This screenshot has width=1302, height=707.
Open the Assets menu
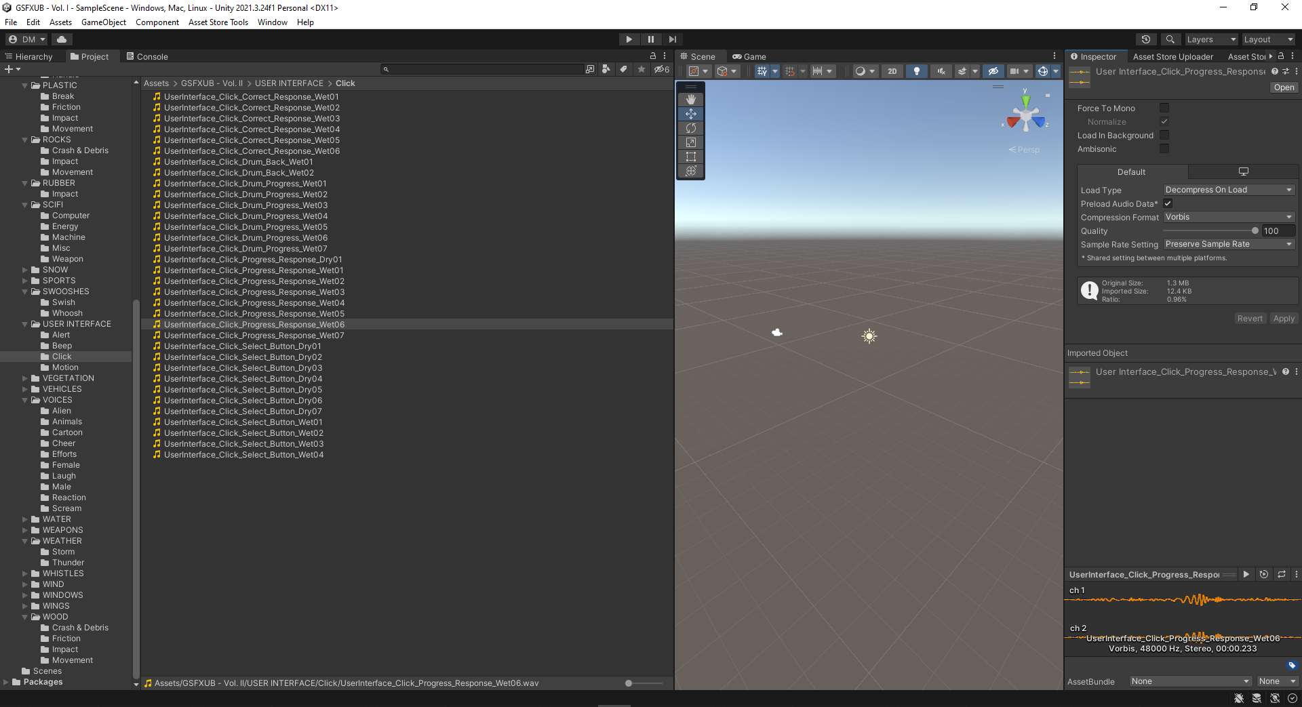click(x=60, y=22)
